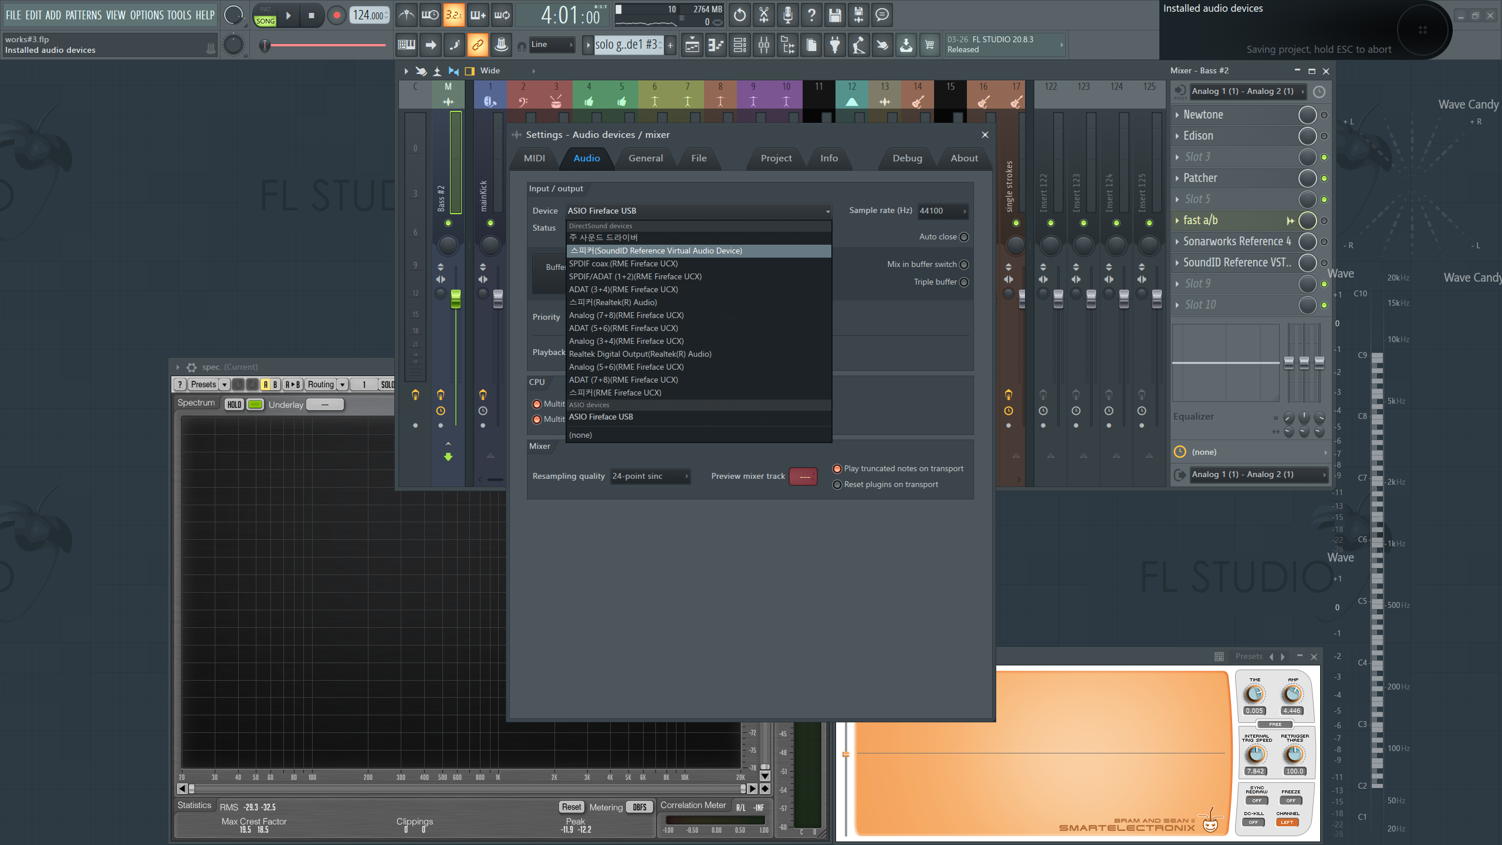Open the mixer window icon
1502x845 pixels.
point(763,45)
